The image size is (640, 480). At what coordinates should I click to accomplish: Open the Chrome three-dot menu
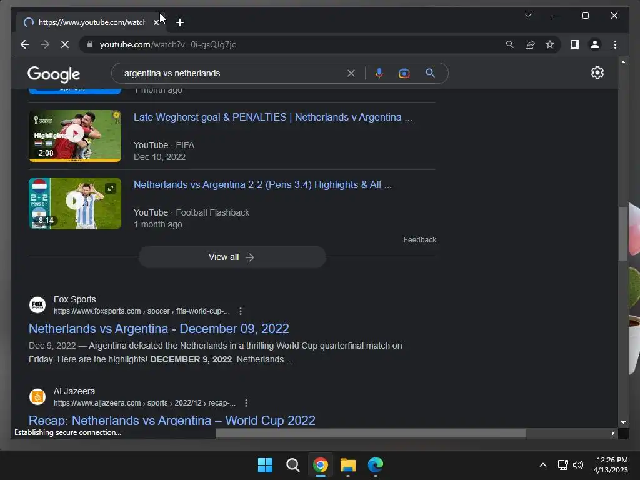point(615,44)
